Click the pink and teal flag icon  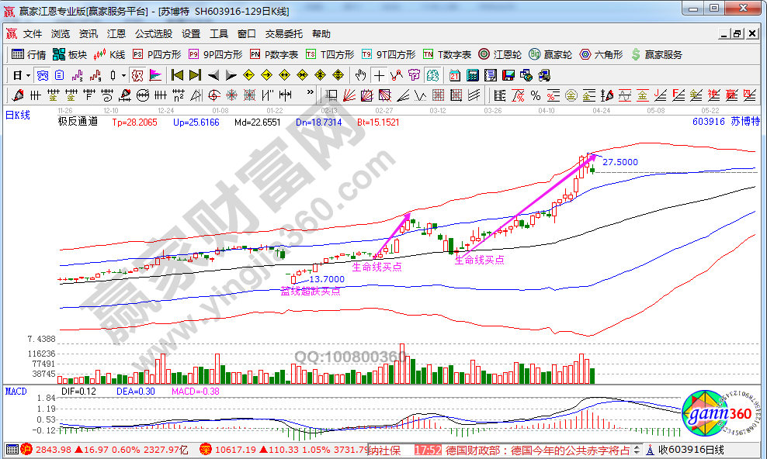155,76
